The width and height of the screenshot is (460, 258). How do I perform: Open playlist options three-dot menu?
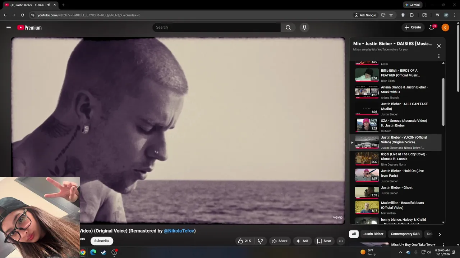(x=439, y=56)
